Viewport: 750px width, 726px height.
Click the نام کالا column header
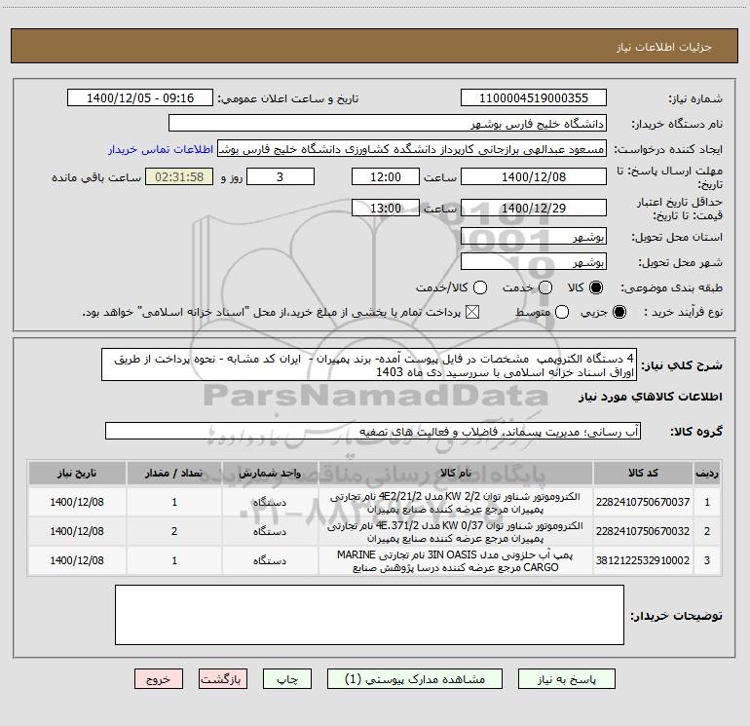coord(456,473)
